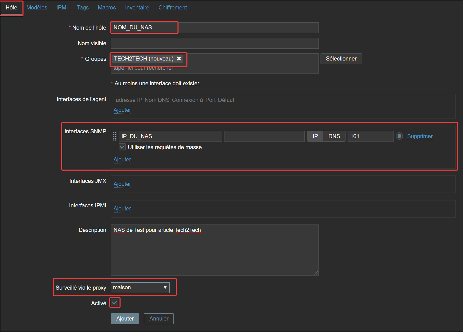Toggle the 'Utiliser les requêtes de masse' checkbox
Image resolution: width=463 pixels, height=332 pixels.
(122, 147)
